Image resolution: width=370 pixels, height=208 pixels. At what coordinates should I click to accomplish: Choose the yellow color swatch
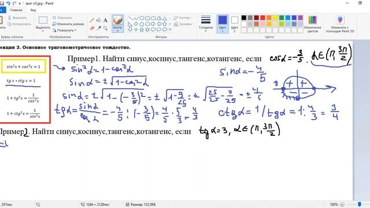[275, 18]
